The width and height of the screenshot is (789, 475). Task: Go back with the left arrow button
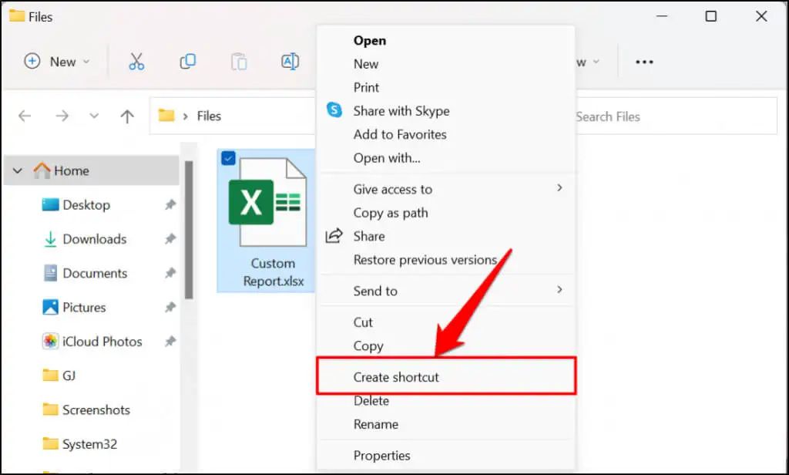pyautogui.click(x=25, y=116)
